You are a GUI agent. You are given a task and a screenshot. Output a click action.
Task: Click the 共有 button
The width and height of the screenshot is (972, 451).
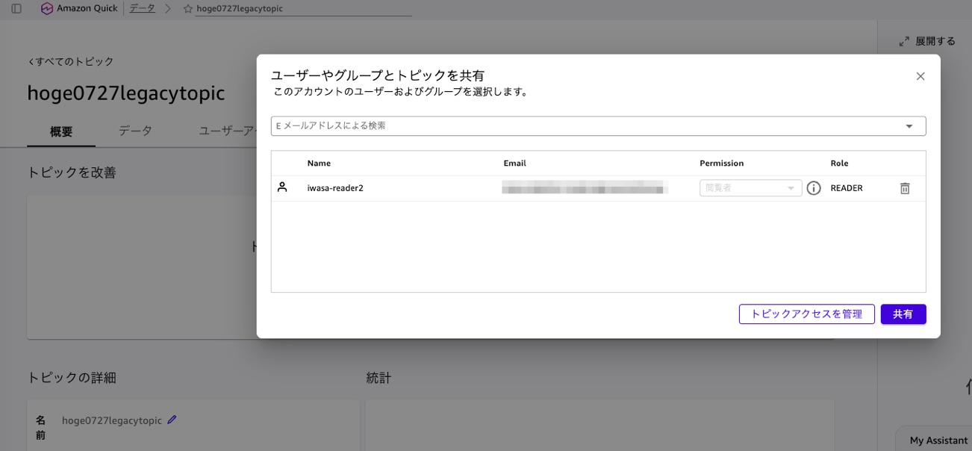tap(903, 314)
